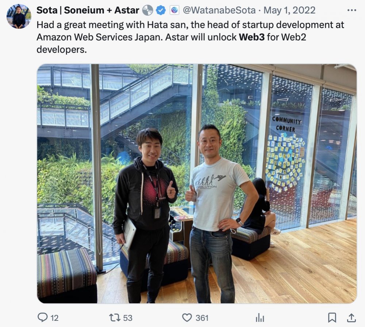
Task: Enlarge the attached photo of two men
Action: tap(197, 184)
